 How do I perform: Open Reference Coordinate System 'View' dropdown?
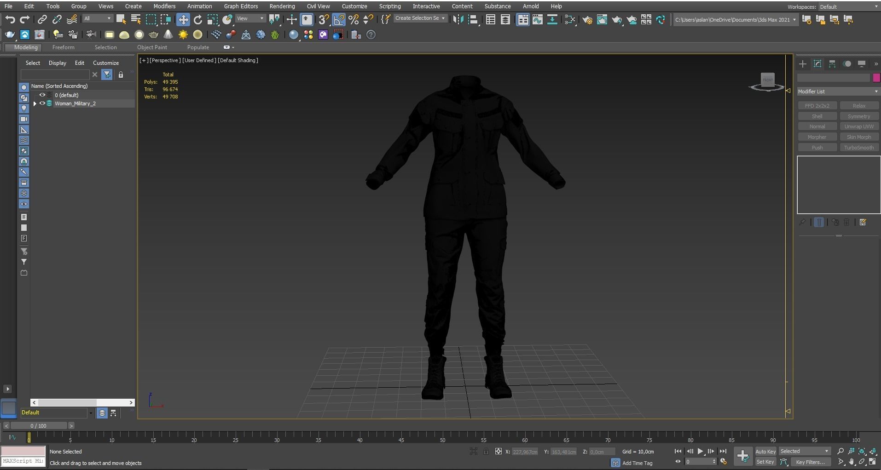[x=251, y=18]
